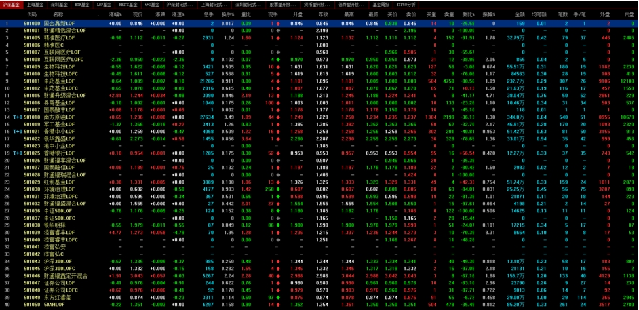639x310 pixels.
Task: Select fund 香港中小LOF
Action: pos(59,132)
